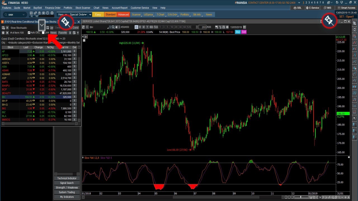This screenshot has width=358, height=201.
Task: Click the clock icon in top toolbar
Action: click(x=48, y=13)
